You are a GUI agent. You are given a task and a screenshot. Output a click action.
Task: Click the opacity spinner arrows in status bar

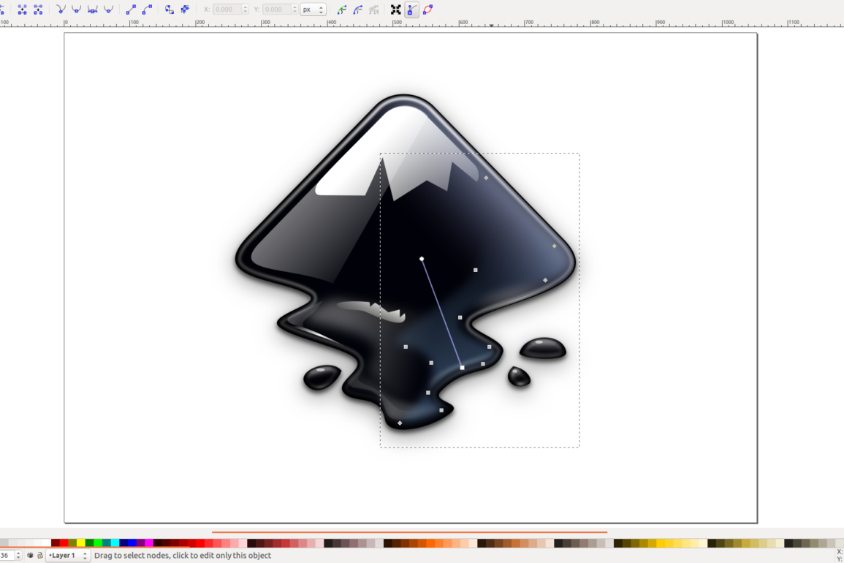pyautogui.click(x=18, y=555)
